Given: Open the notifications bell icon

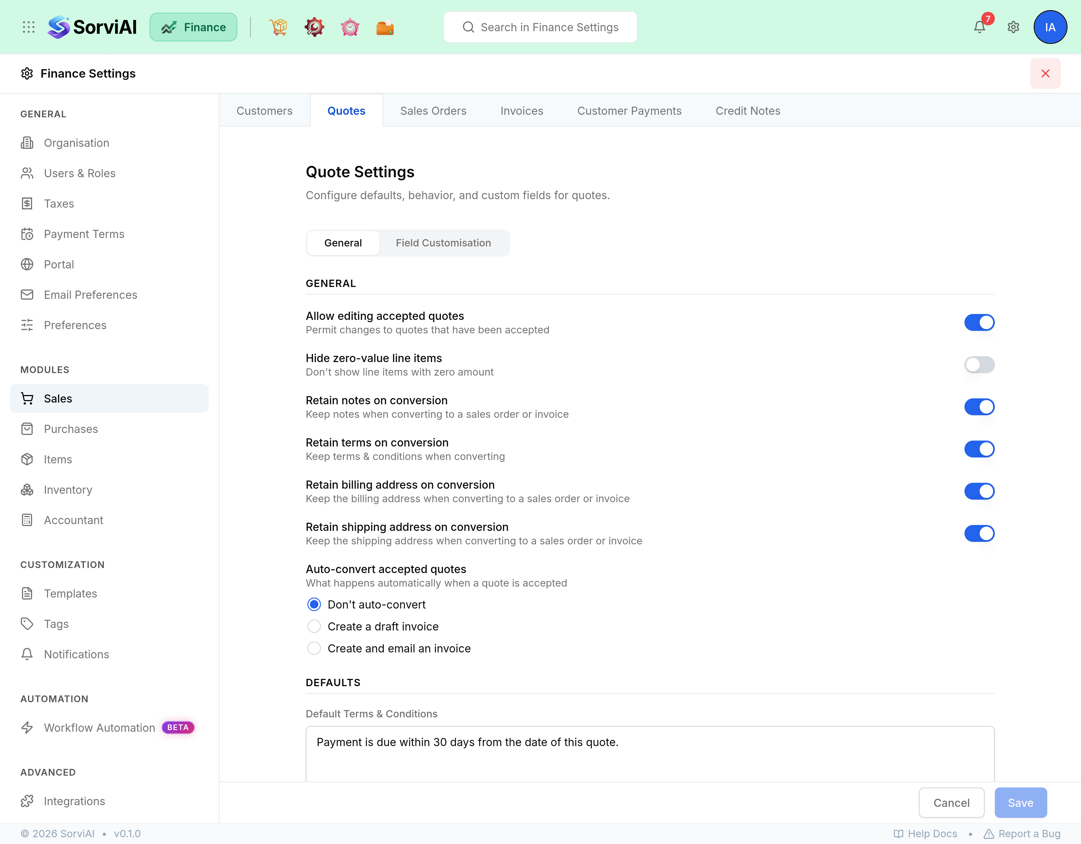Looking at the screenshot, I should 980,27.
